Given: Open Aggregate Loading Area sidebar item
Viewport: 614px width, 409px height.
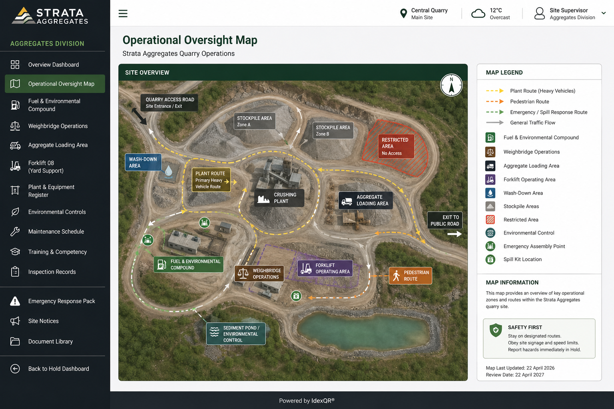Looking at the screenshot, I should pos(55,145).
